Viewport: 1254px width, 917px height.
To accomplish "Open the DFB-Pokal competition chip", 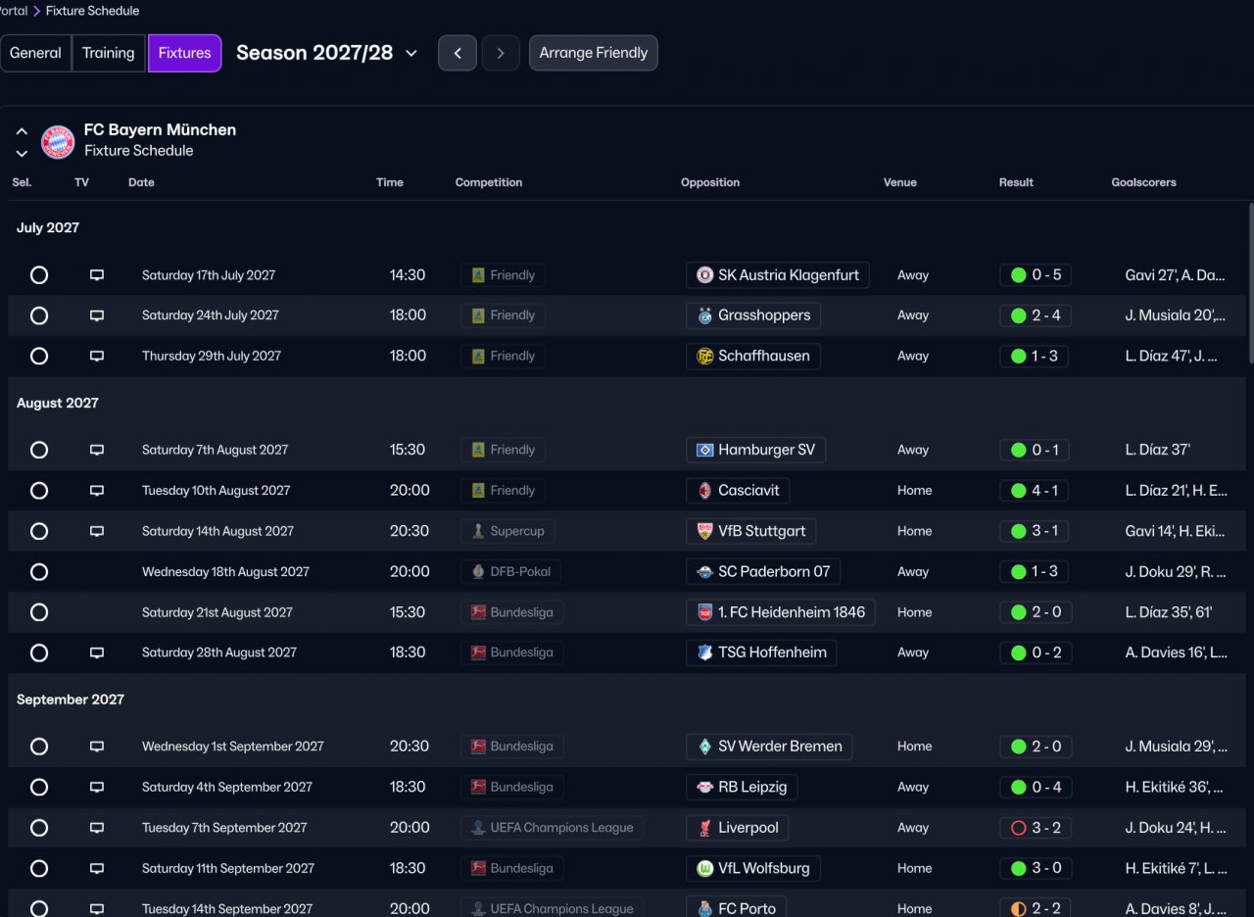I will [511, 571].
